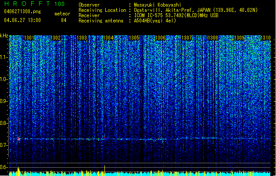The image size is (276, 176).
Task: Click the 0.9 kHz axis label
Action: [4, 101]
